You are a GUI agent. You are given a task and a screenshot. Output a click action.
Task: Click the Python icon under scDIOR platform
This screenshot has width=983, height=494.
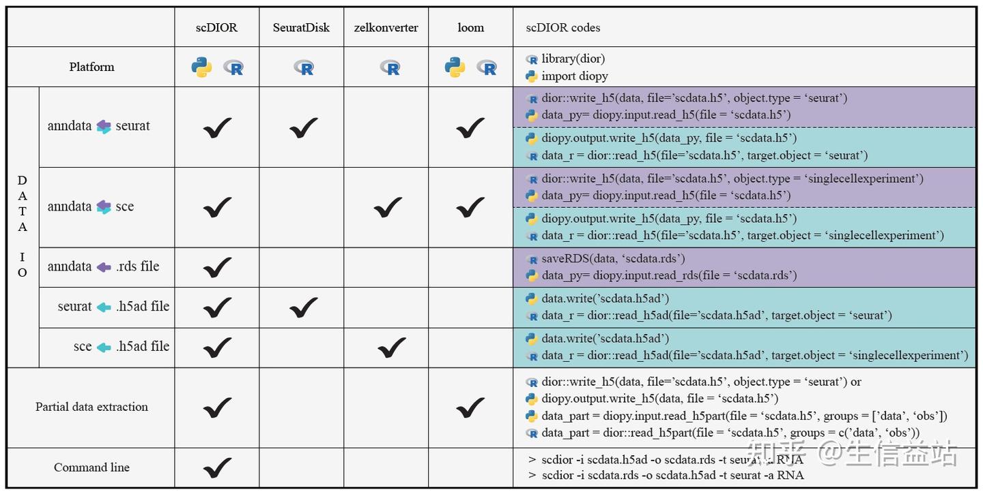201,67
